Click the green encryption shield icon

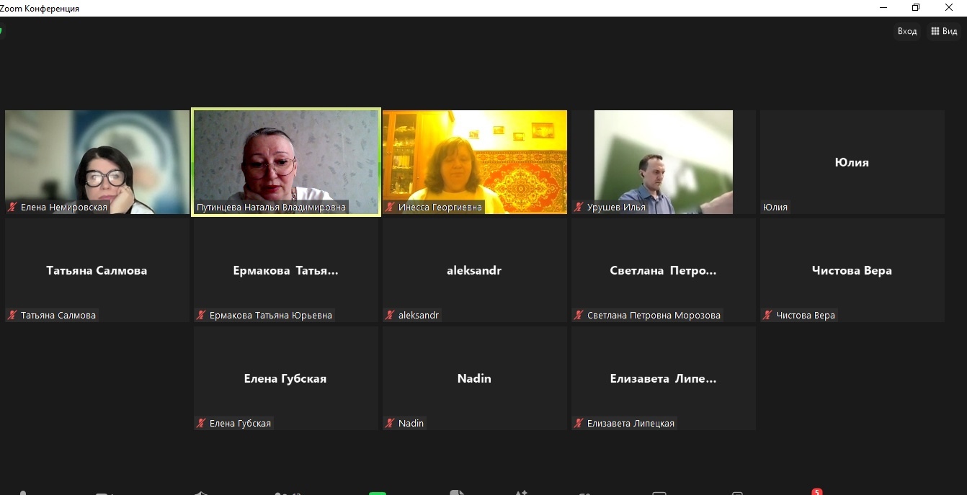pyautogui.click(x=1, y=31)
